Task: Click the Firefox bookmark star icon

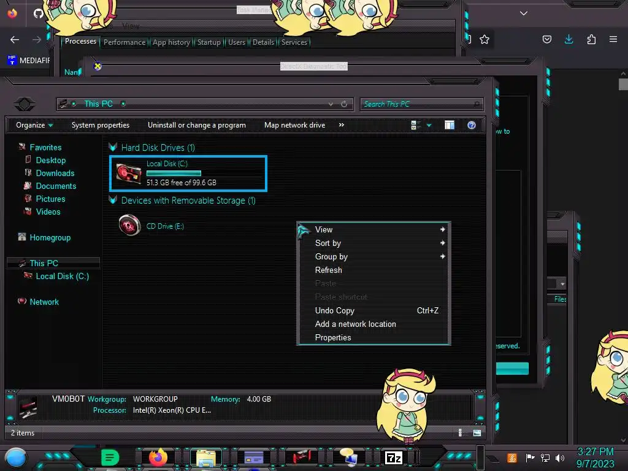Action: [484, 39]
